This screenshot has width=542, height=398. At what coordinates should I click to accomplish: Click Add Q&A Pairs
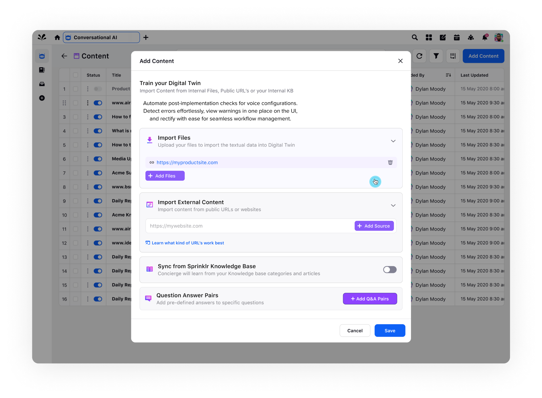point(370,299)
